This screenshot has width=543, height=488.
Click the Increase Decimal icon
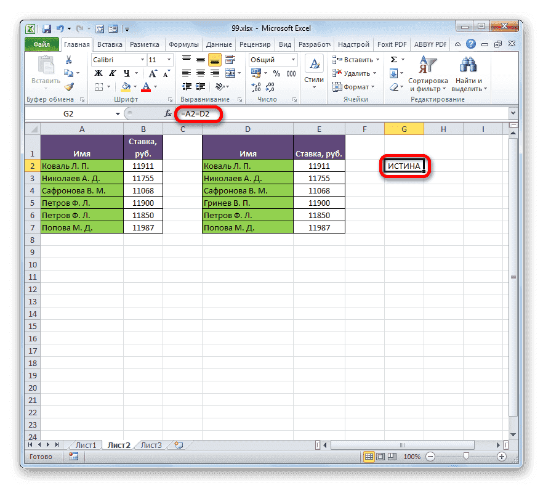(257, 87)
